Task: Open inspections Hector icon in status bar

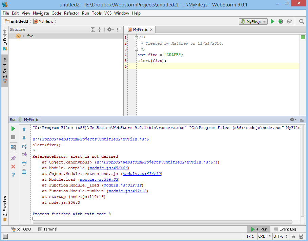Action: (x=301, y=236)
